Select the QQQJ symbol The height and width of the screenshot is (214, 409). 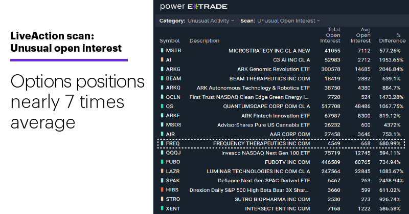173,153
